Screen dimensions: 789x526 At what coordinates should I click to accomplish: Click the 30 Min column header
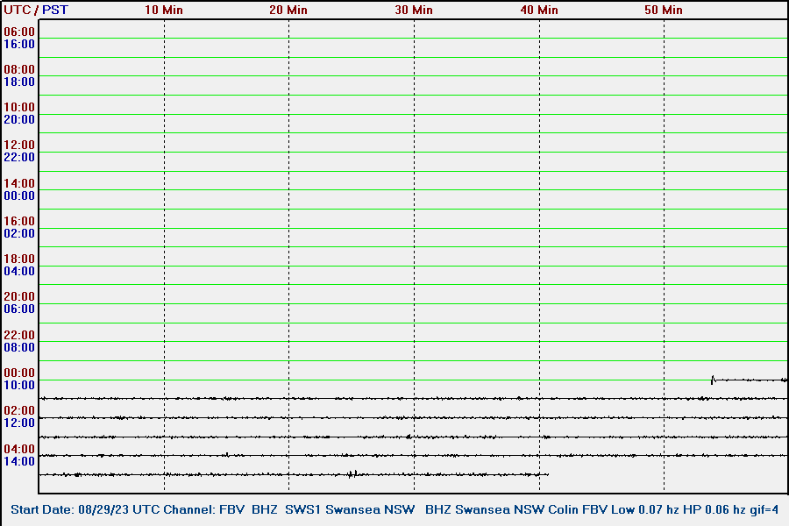point(414,10)
